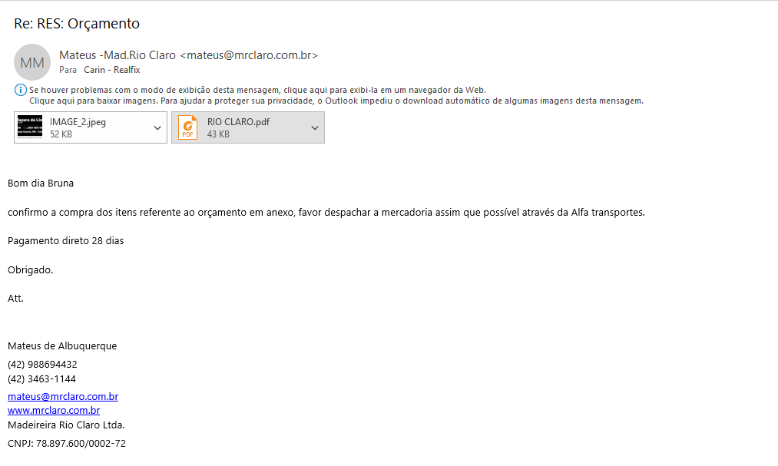
Task: Click the blue information icon in notice bar
Action: (x=21, y=91)
